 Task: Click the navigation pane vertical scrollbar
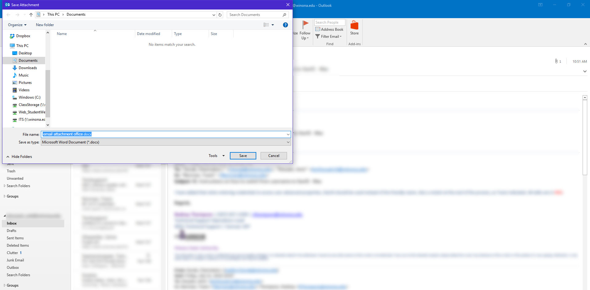[x=48, y=92]
